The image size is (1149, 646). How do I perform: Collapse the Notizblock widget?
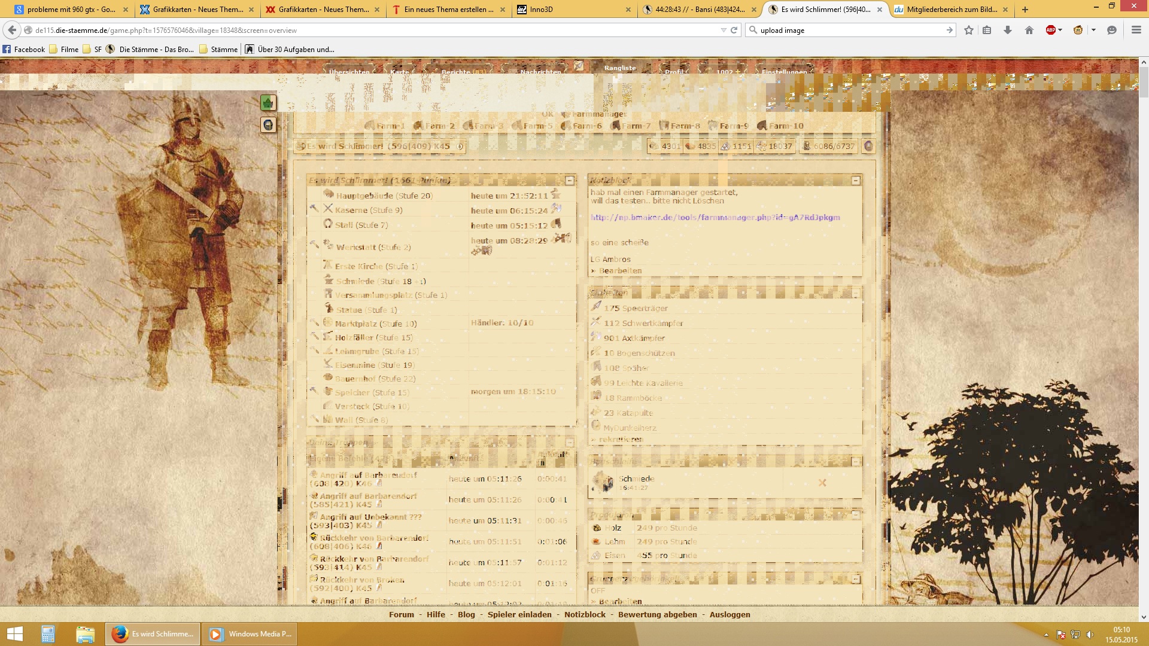pyautogui.click(x=856, y=180)
